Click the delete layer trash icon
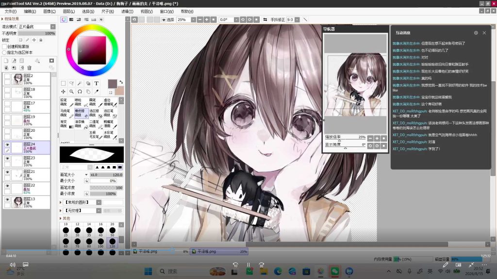 tap(29, 68)
